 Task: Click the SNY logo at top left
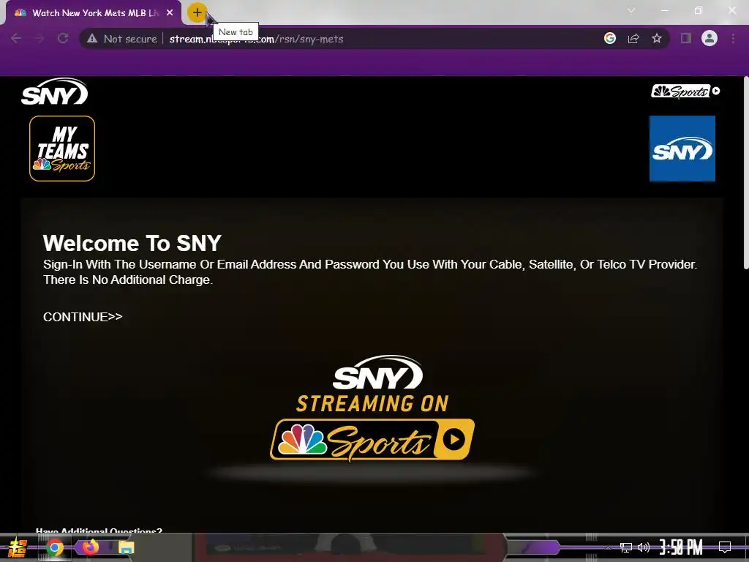54,91
